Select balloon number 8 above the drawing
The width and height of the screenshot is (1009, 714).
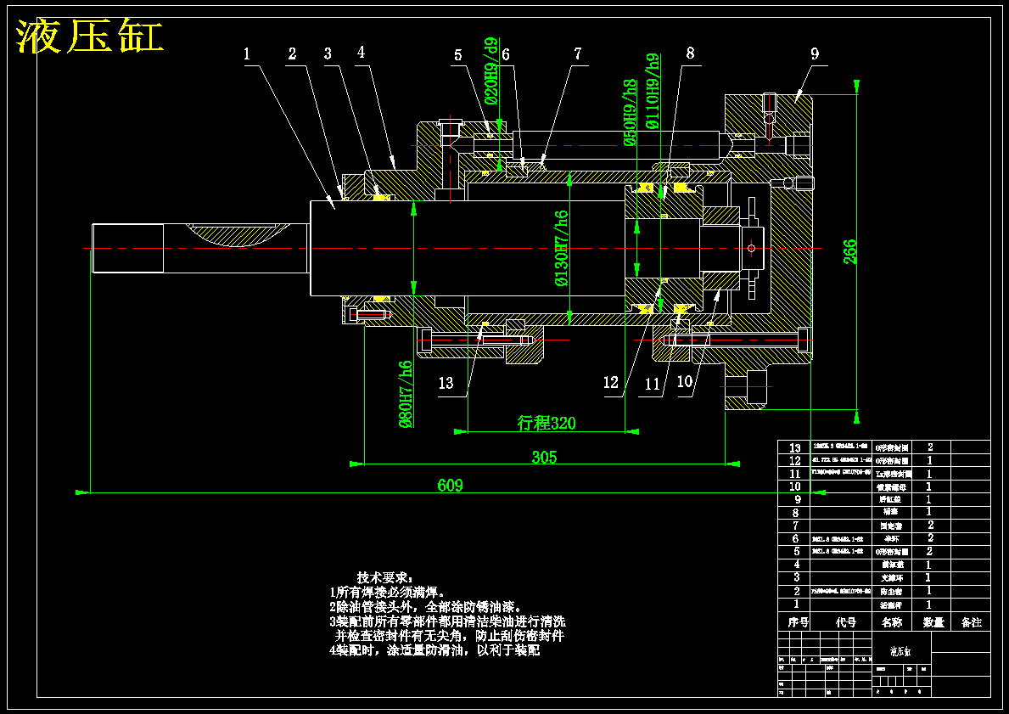click(691, 53)
